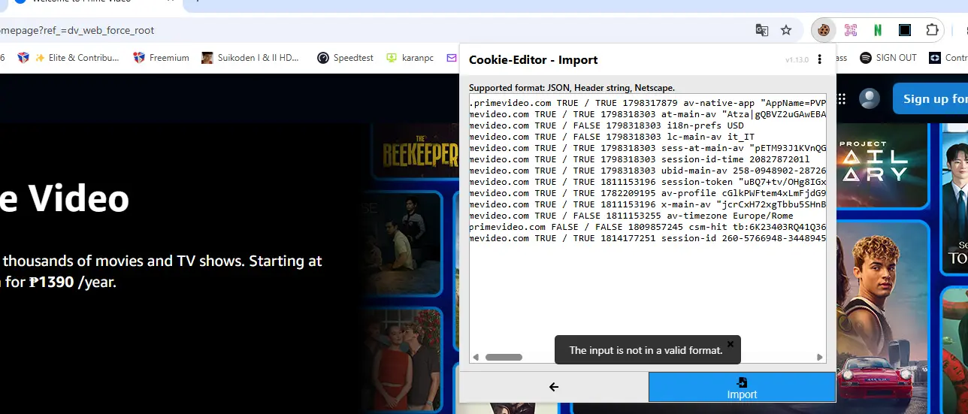Open the SIGN OUT bookmark
968x414 pixels.
[888, 58]
